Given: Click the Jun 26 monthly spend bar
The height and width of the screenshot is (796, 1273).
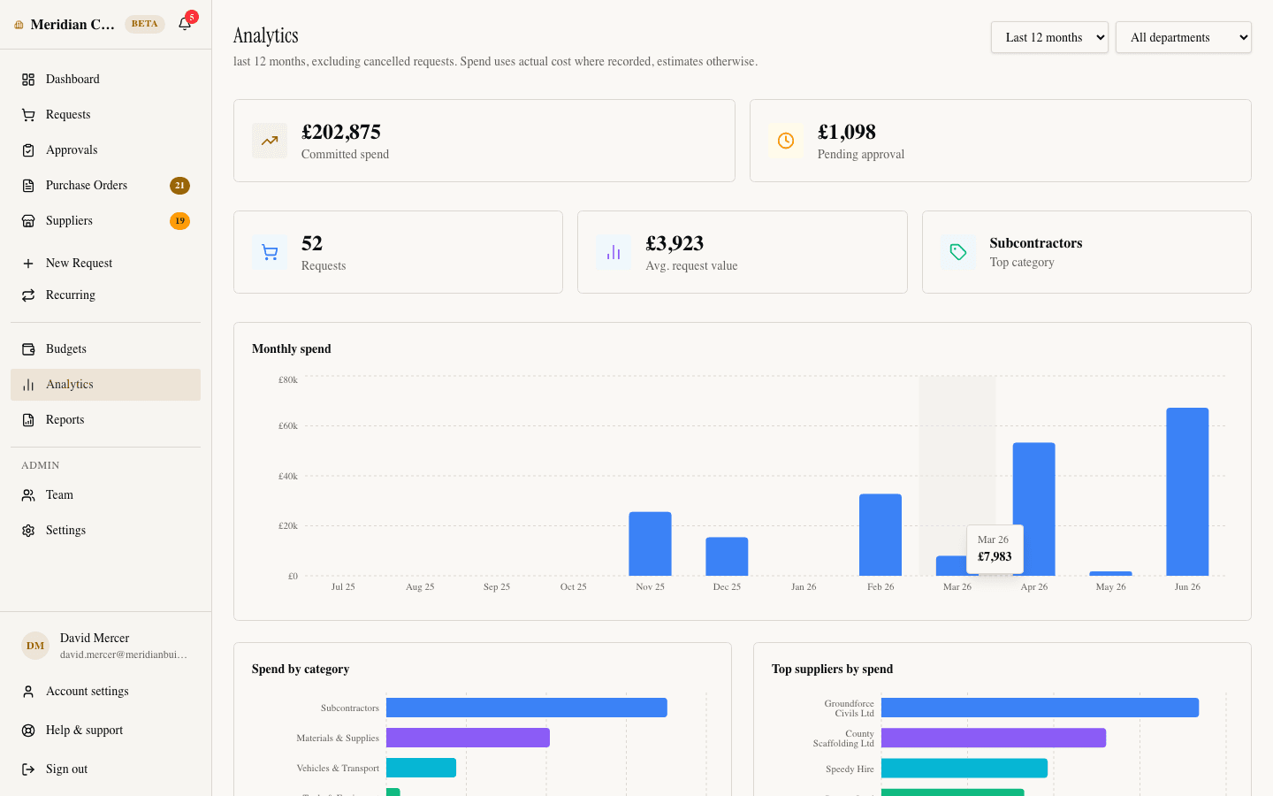Looking at the screenshot, I should coord(1187,492).
